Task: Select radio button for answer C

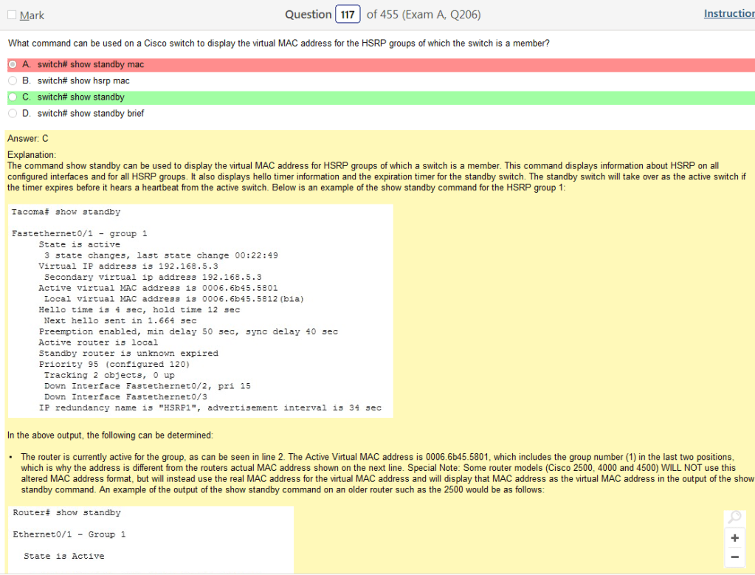Action: (x=13, y=97)
